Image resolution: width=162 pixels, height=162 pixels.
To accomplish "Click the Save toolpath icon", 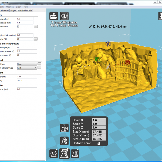I will pyautogui.click(x=64, y=16).
